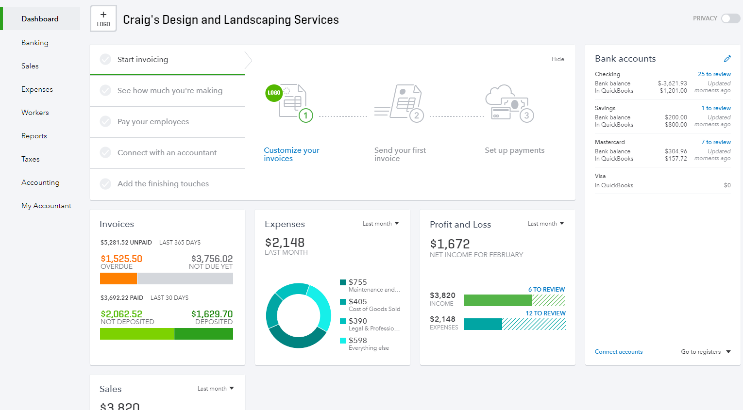Click the orange overdue invoices bar

click(118, 279)
